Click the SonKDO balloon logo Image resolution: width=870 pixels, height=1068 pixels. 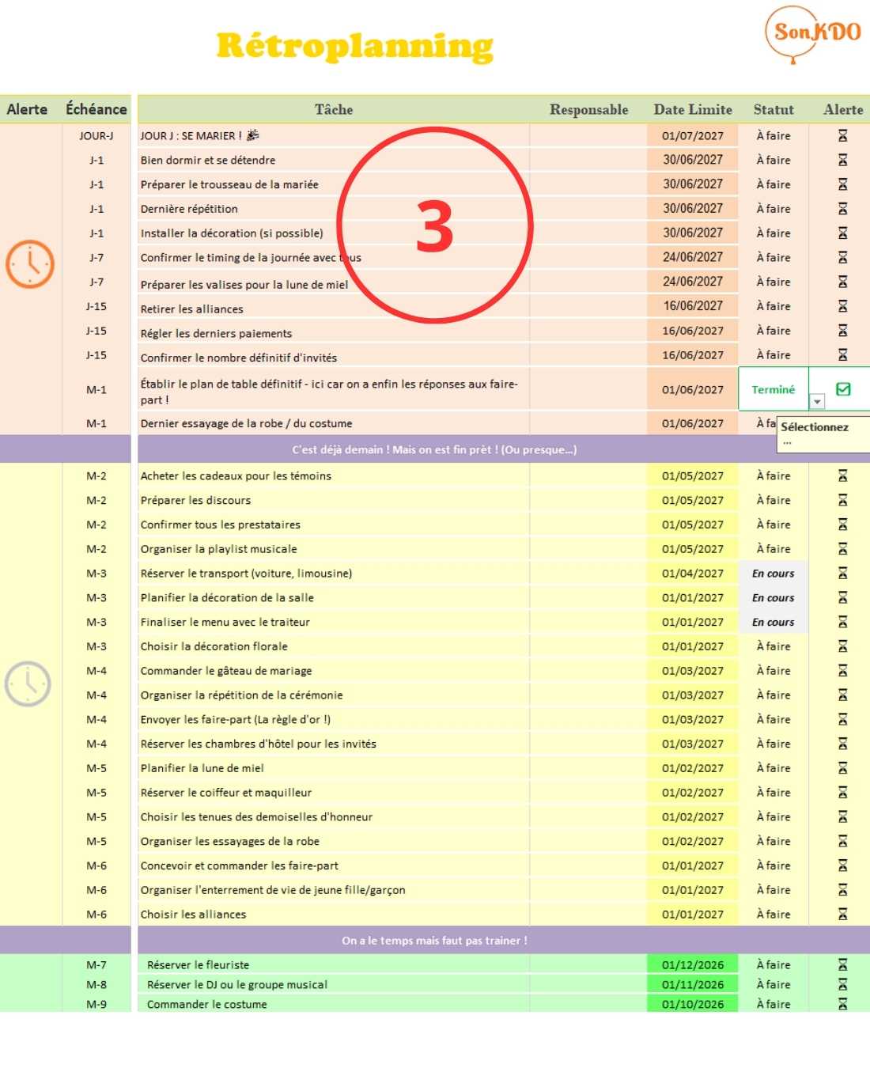pyautogui.click(x=813, y=33)
